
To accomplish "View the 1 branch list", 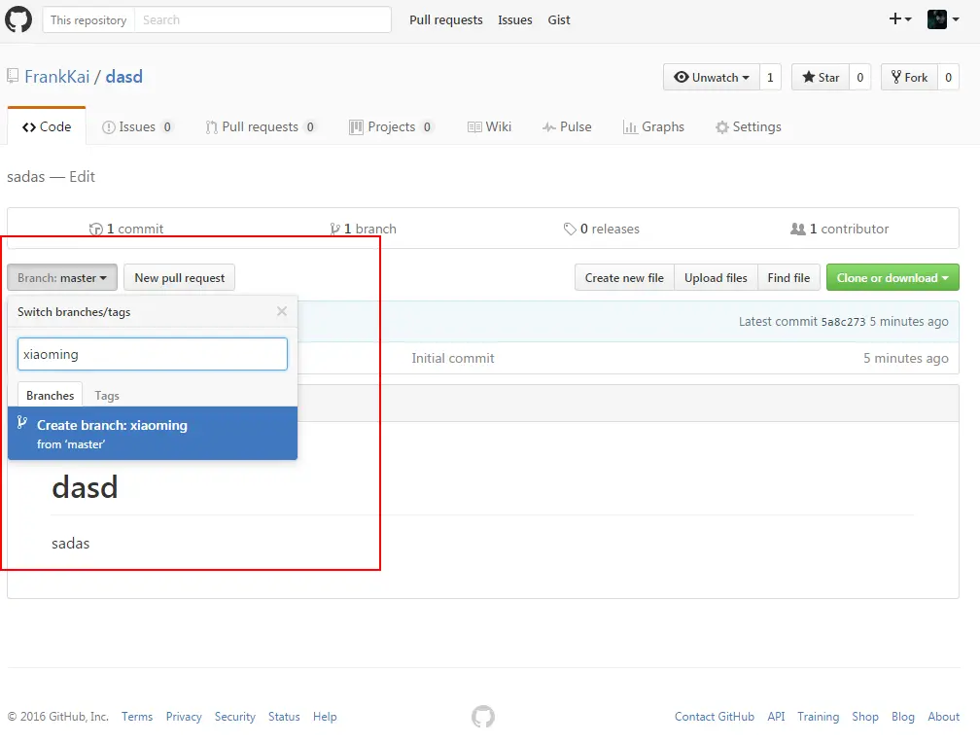I will [364, 229].
